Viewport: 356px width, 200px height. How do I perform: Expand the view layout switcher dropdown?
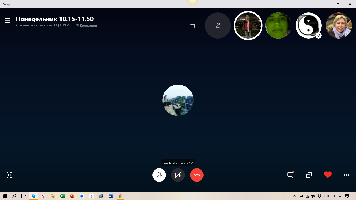click(194, 26)
